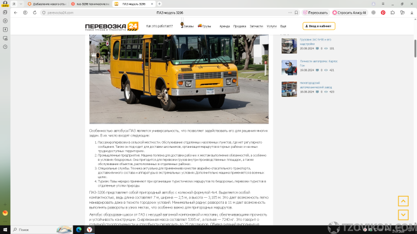The image size is (417, 234).
Task: Open the sidebar screen-cast monitor icon
Action: [x=5, y=38]
